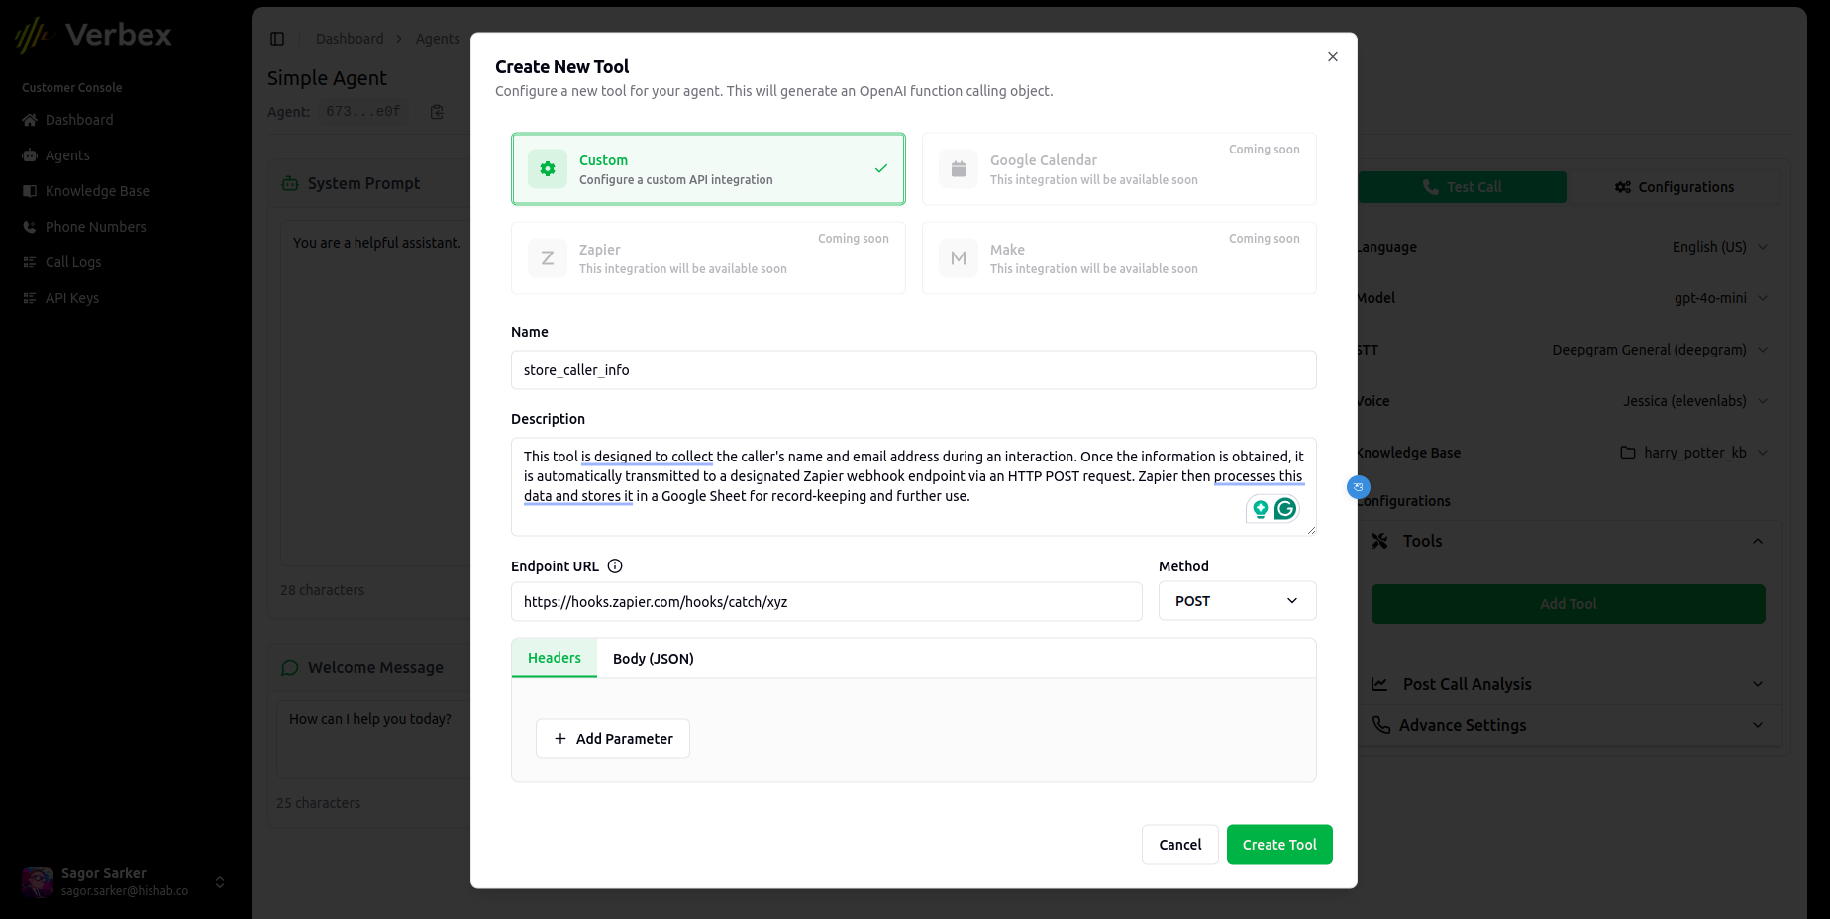Open the Language dropdown showing English (US)

[x=1719, y=247]
